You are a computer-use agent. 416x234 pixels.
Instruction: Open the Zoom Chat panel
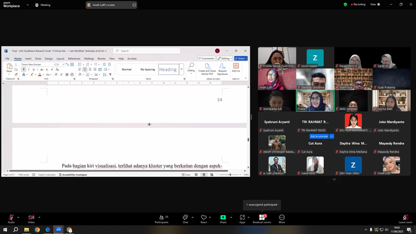pos(185,219)
